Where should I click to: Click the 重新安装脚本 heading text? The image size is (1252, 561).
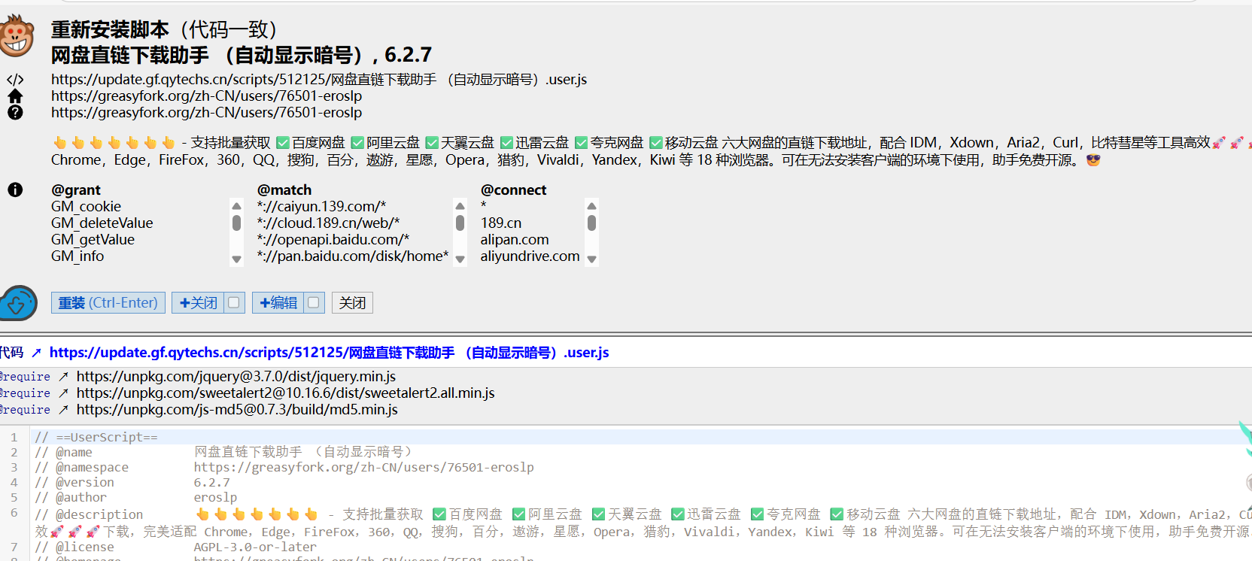tap(110, 29)
